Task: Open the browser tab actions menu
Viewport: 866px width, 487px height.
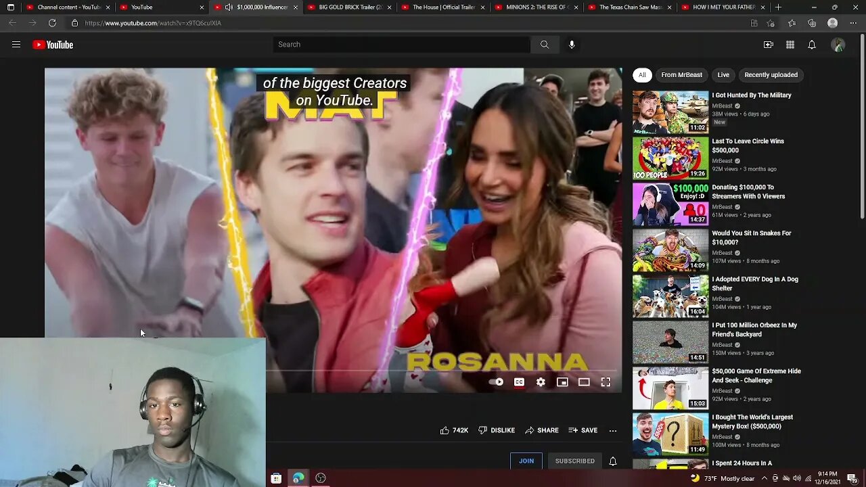Action: (x=10, y=7)
